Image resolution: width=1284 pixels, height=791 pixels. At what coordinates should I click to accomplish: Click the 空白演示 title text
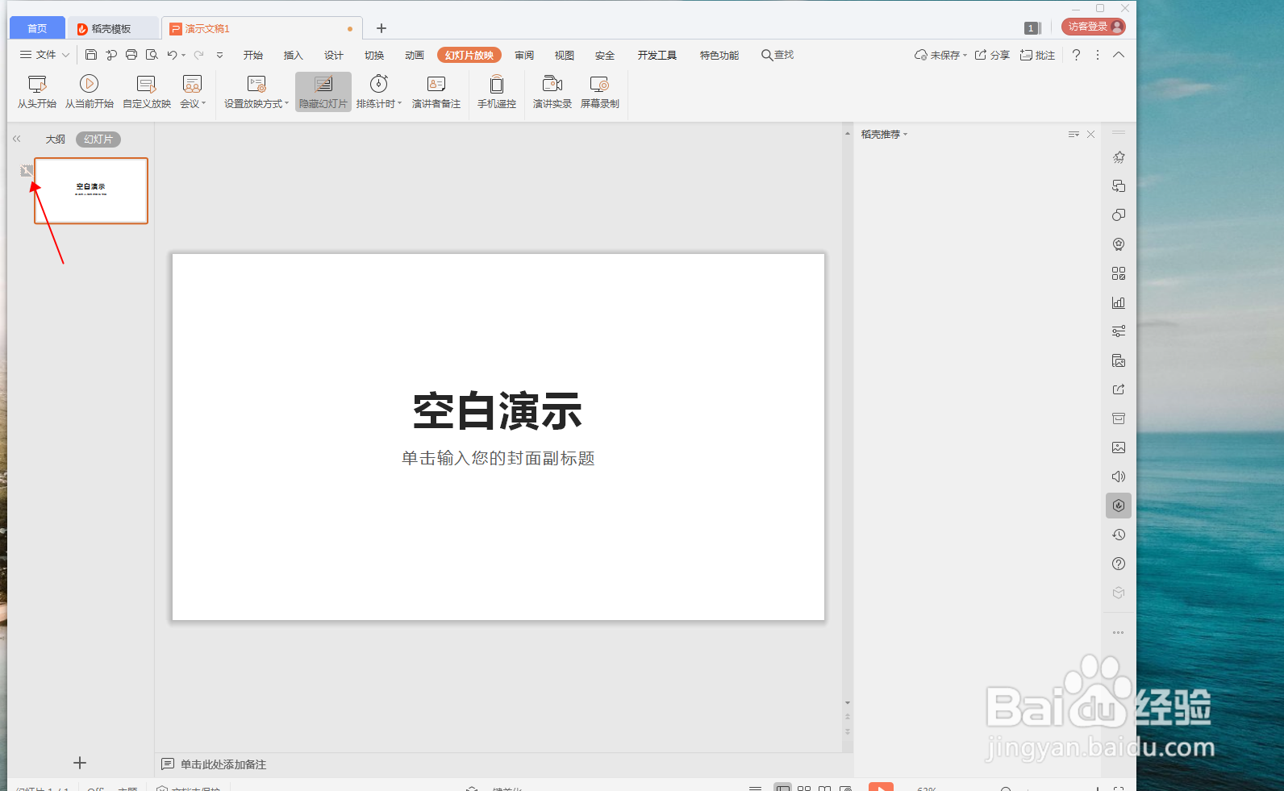(x=498, y=411)
